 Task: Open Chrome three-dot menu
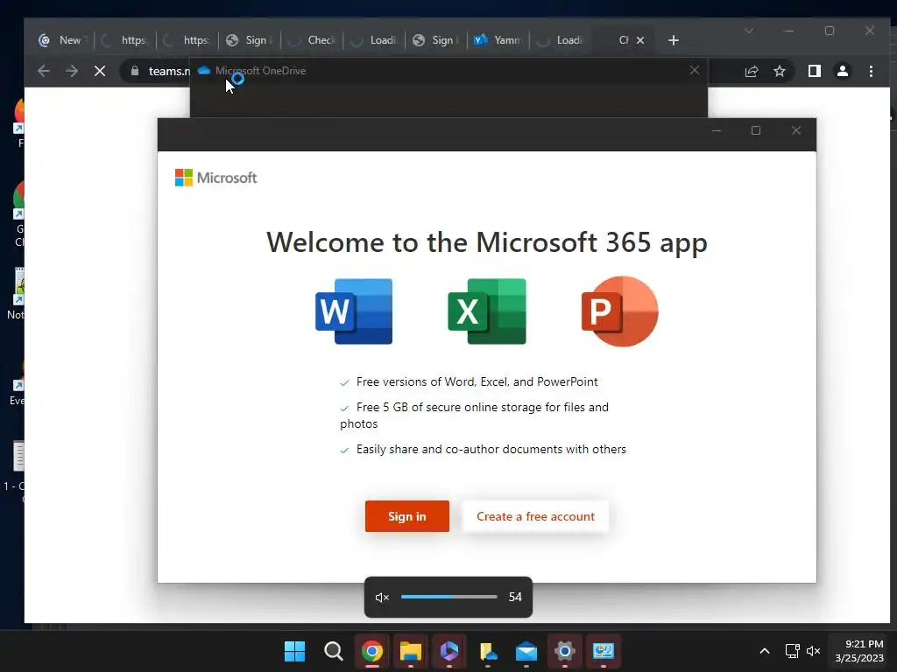coord(871,71)
